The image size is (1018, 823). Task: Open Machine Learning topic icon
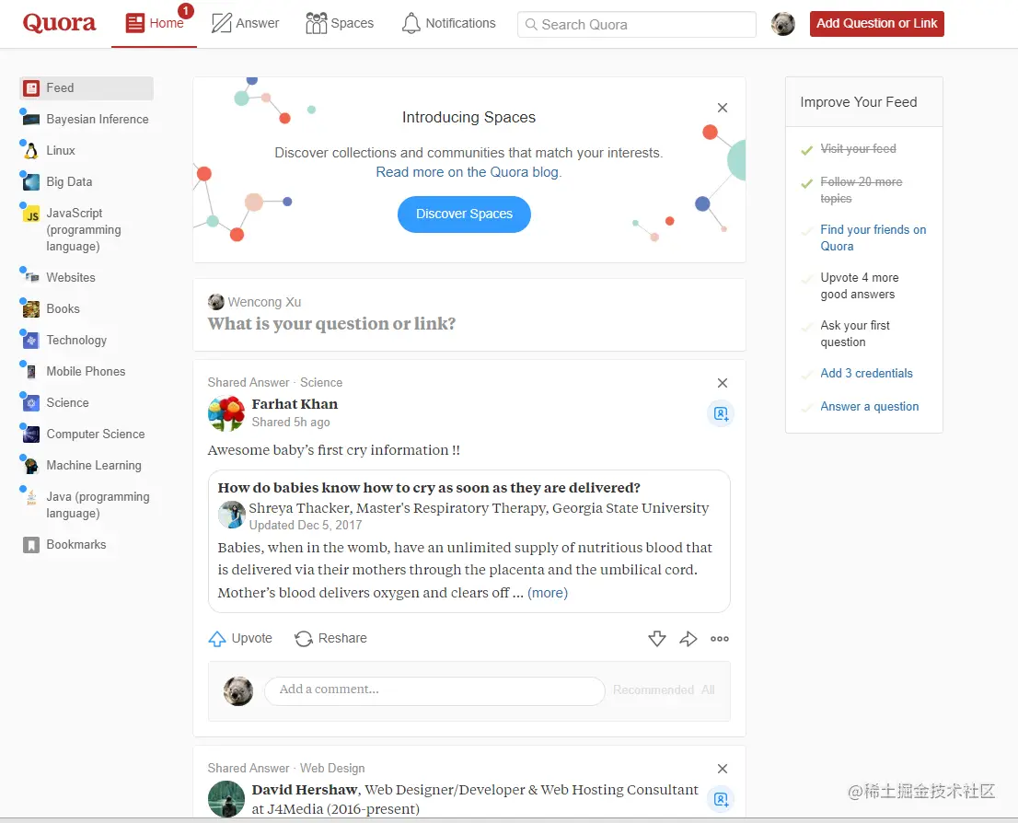pos(30,465)
